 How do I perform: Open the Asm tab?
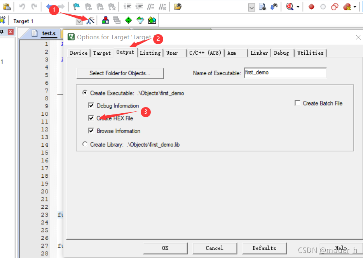click(x=232, y=53)
